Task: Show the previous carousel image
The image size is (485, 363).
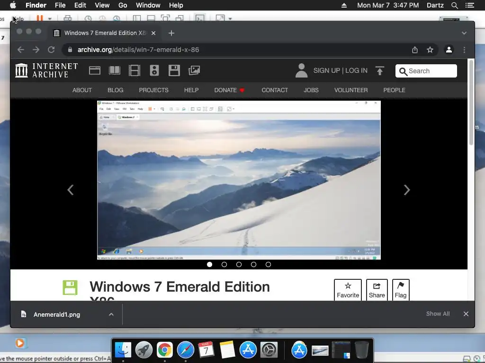Action: click(71, 190)
